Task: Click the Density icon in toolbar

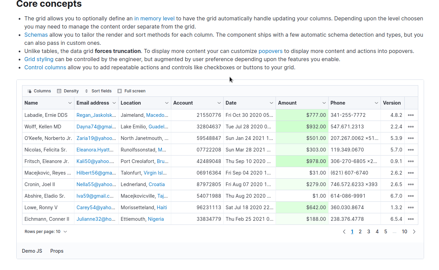Action: (59, 91)
